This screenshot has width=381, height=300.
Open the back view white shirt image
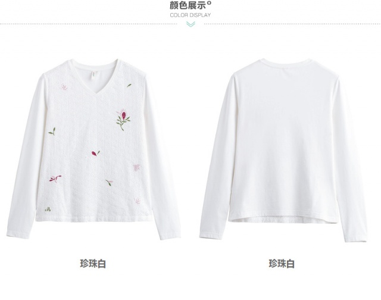pyautogui.click(x=283, y=150)
